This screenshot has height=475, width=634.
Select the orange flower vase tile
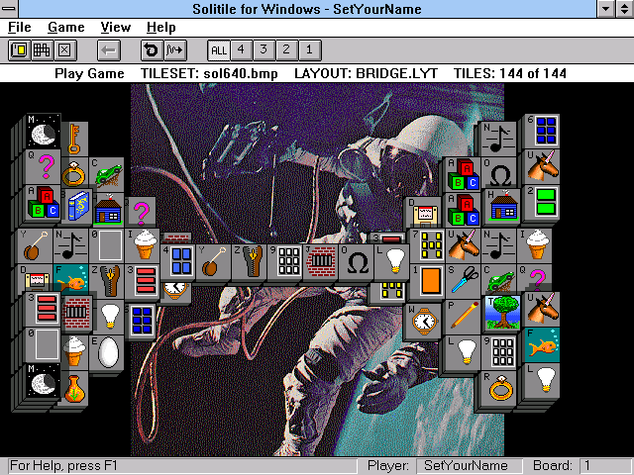coord(75,389)
